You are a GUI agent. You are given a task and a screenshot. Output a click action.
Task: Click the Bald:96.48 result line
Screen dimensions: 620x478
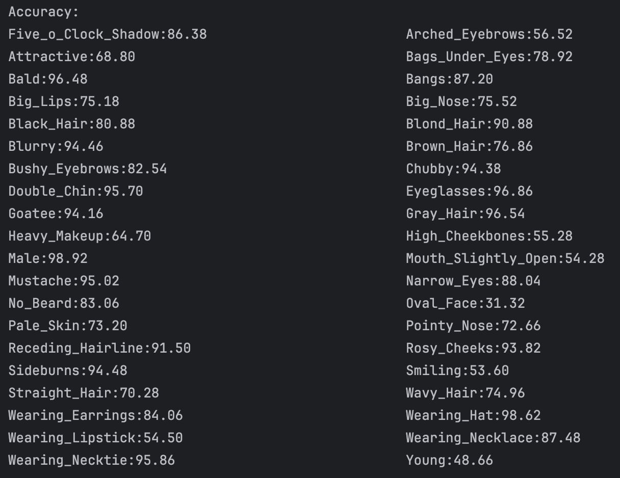point(48,79)
